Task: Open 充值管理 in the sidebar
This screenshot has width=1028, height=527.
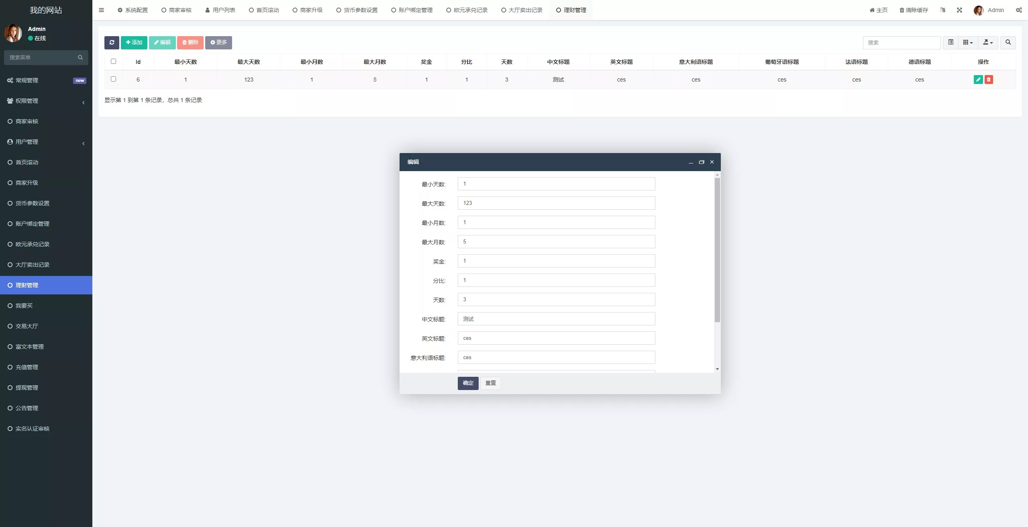Action: point(27,367)
